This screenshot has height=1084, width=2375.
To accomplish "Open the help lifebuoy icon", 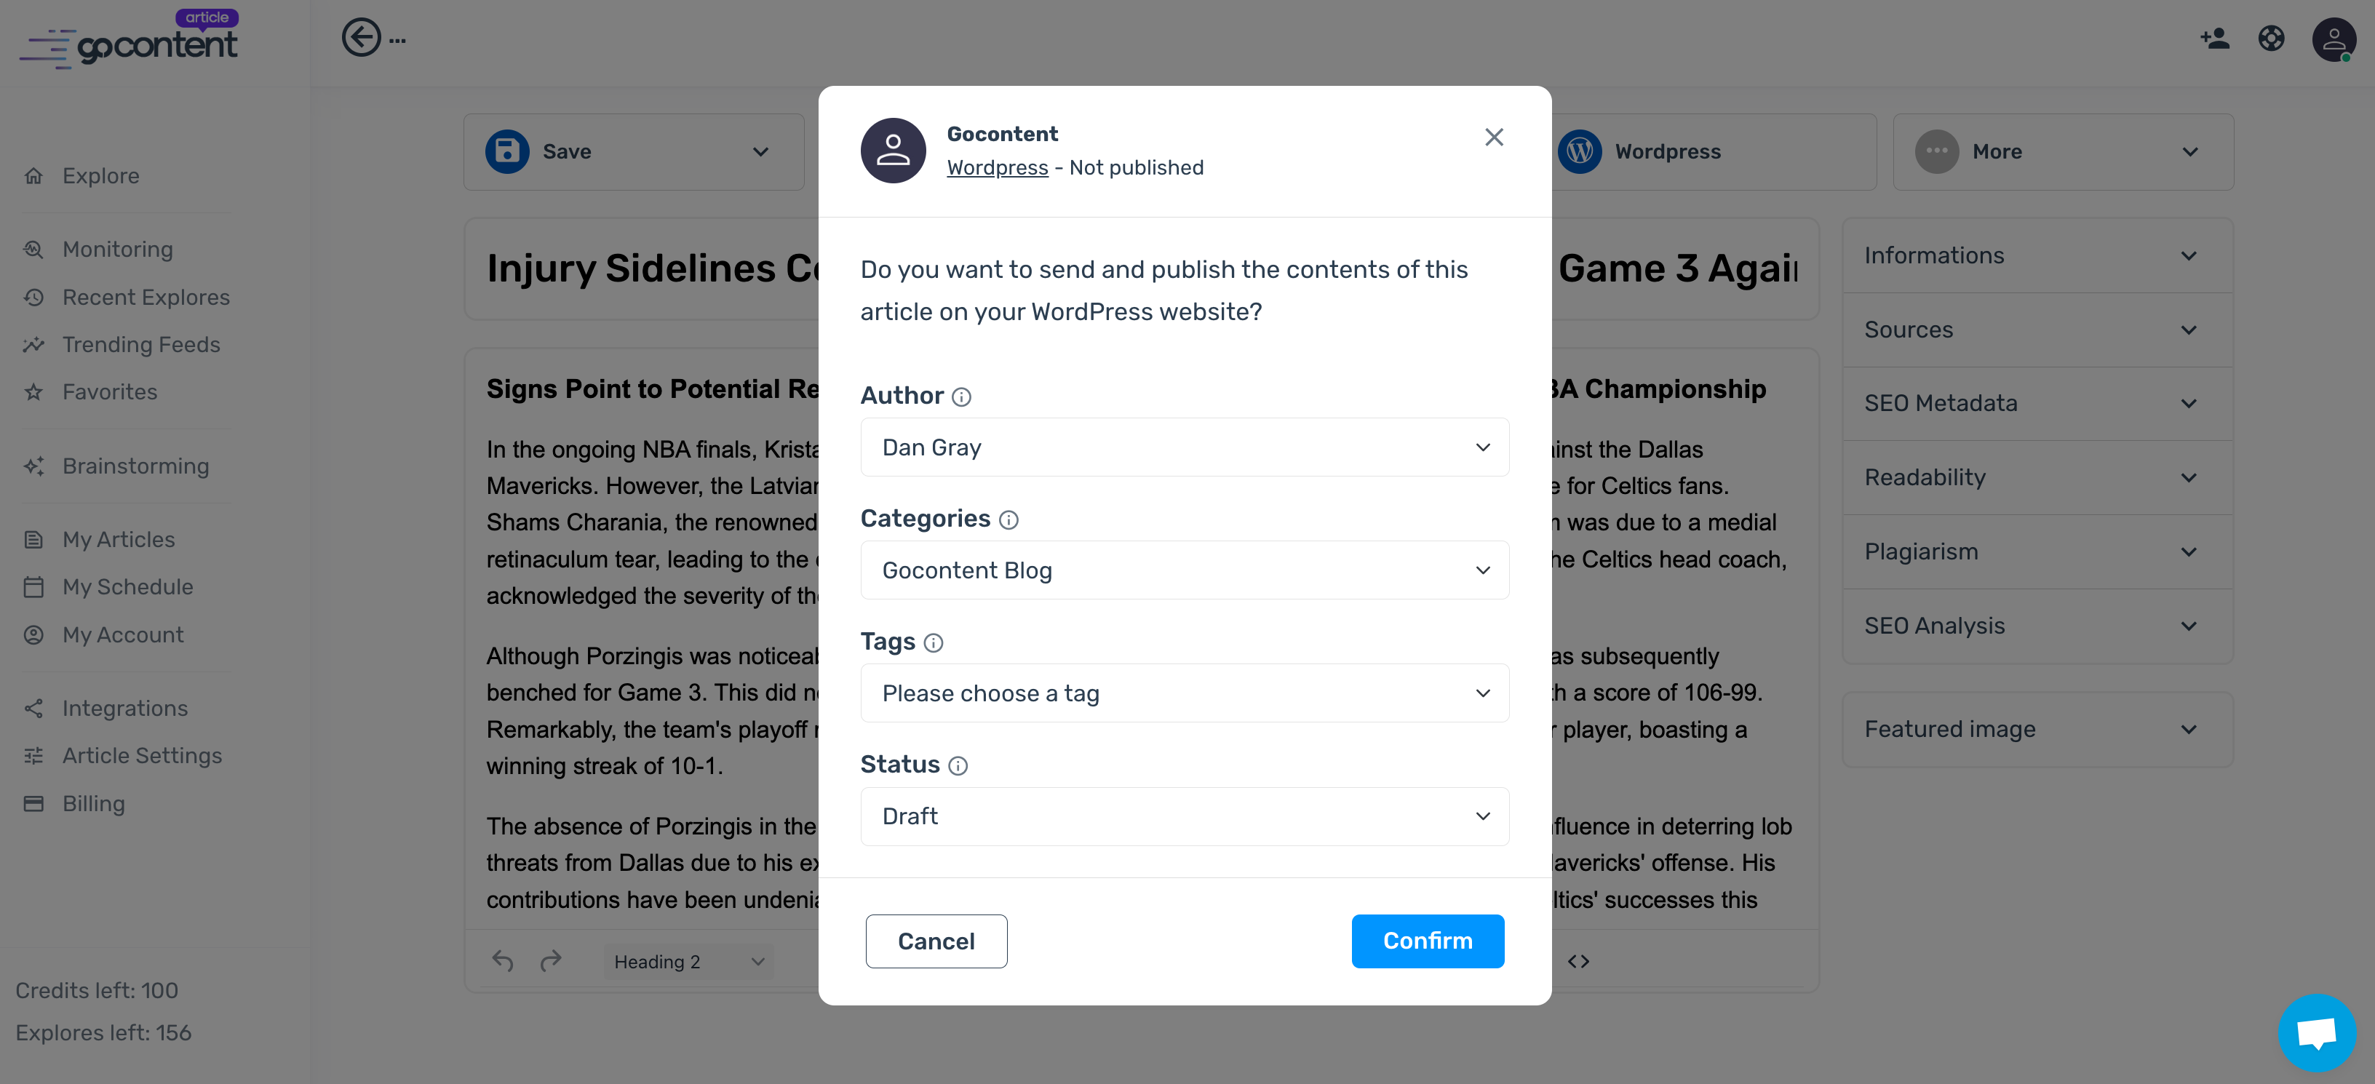I will click(x=2271, y=39).
